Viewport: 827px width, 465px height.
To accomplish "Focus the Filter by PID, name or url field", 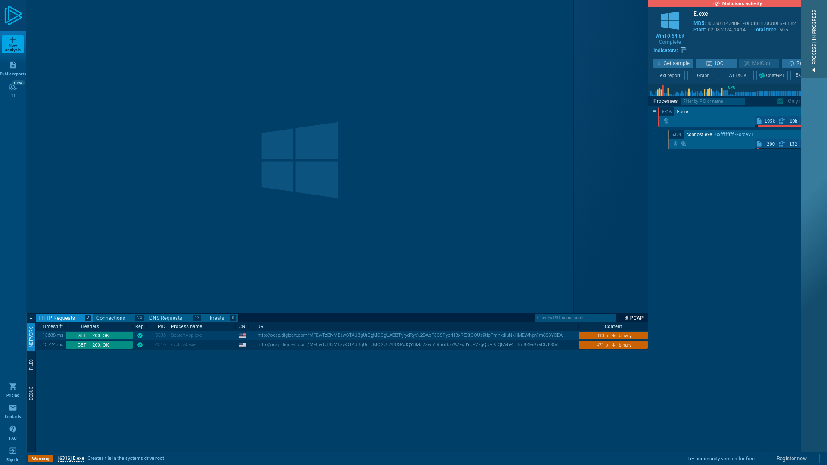I will pos(575,318).
